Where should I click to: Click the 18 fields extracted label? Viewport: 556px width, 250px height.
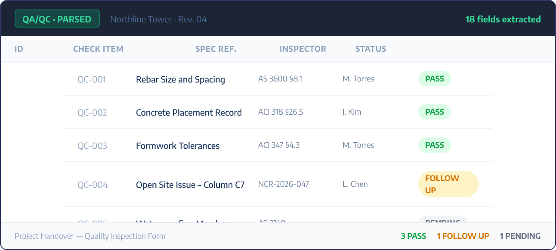click(x=503, y=19)
